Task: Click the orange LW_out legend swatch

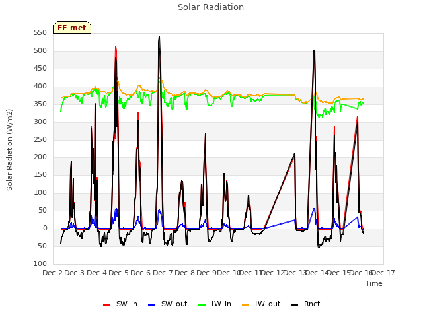Action: [246, 305]
